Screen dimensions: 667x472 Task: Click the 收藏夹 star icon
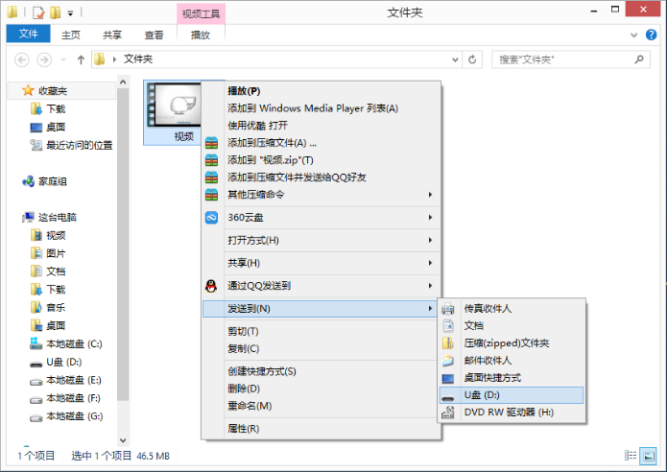(x=28, y=90)
